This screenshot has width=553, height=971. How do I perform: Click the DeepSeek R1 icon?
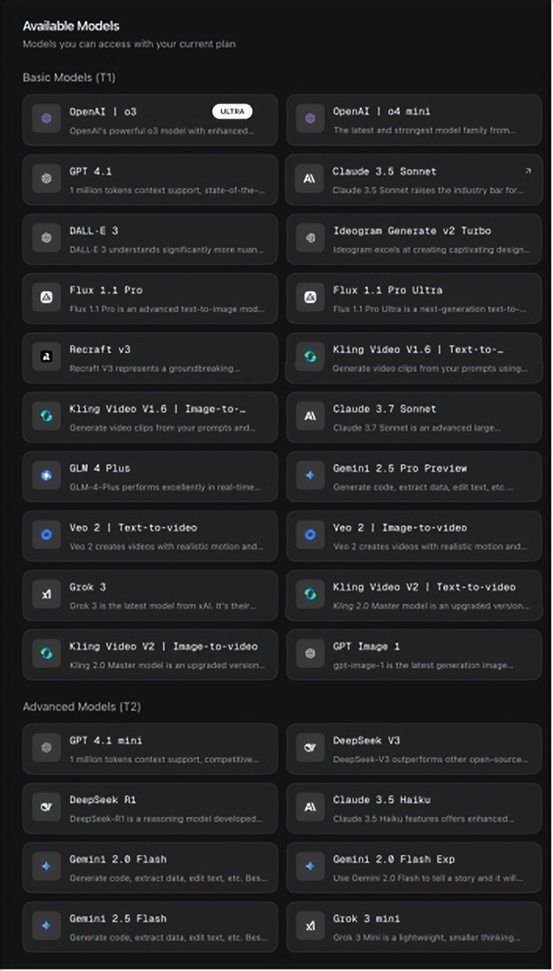46,807
